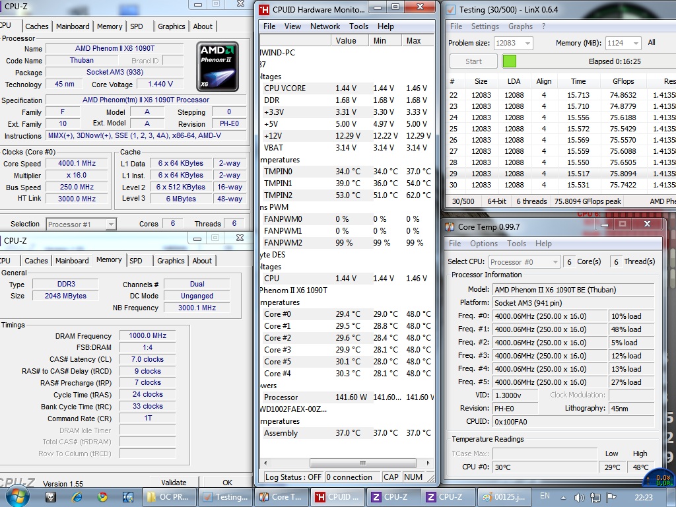Image resolution: width=676 pixels, height=507 pixels.
Task: Launch Internet Explorer from the taskbar
Action: tap(77, 496)
